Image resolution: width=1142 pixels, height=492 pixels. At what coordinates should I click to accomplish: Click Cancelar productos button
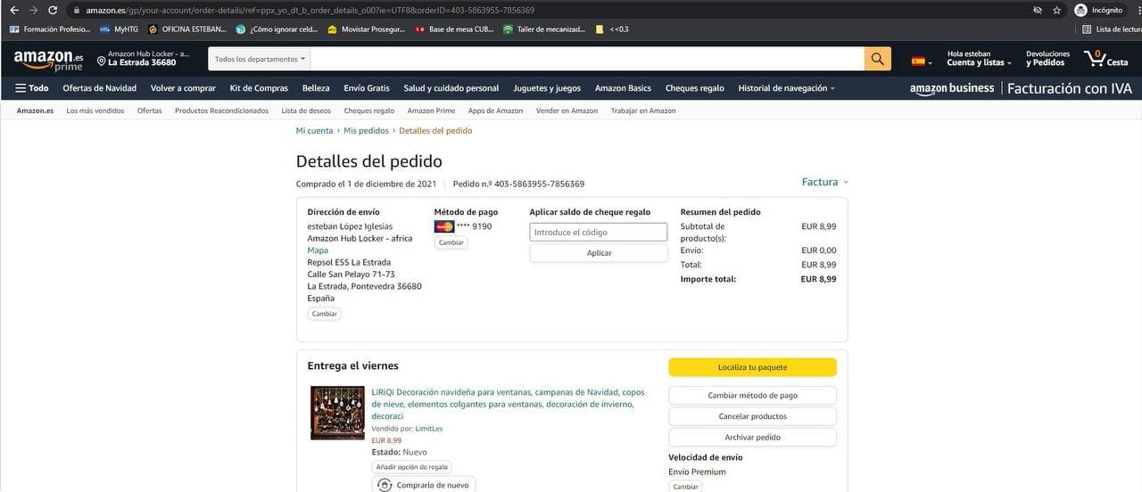tap(752, 416)
